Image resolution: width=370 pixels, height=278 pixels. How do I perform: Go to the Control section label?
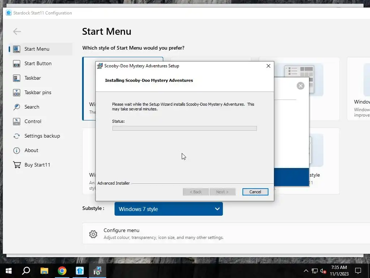(33, 122)
